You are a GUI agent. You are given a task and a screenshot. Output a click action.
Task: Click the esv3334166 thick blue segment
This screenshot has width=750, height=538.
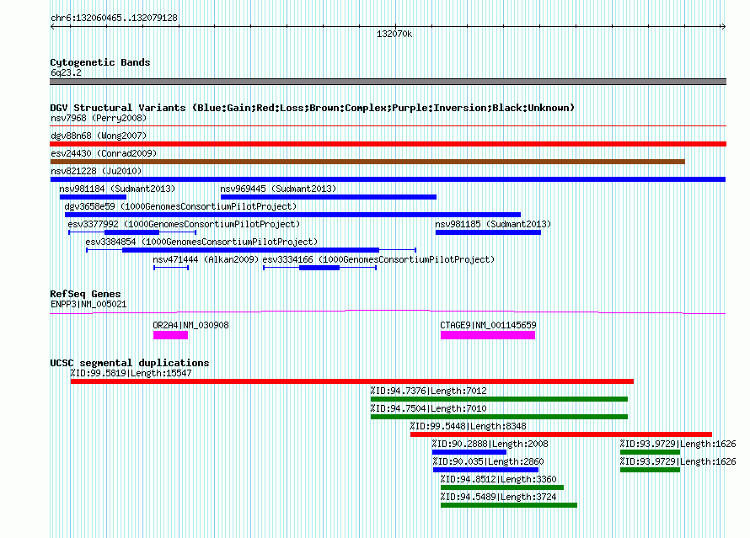click(x=319, y=268)
